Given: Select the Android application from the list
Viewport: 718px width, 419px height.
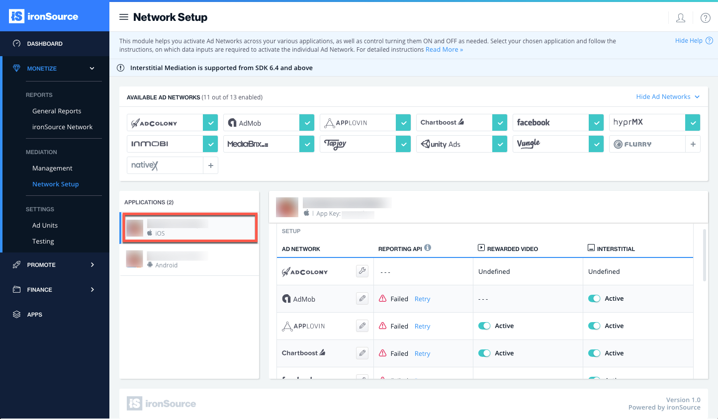Looking at the screenshot, I should [189, 259].
